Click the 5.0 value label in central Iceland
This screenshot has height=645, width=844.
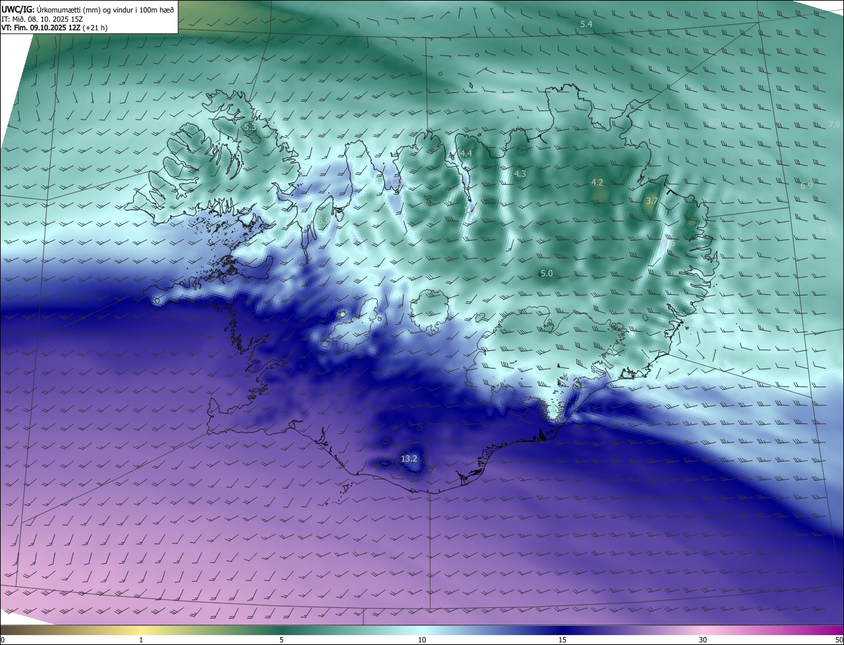pyautogui.click(x=546, y=273)
